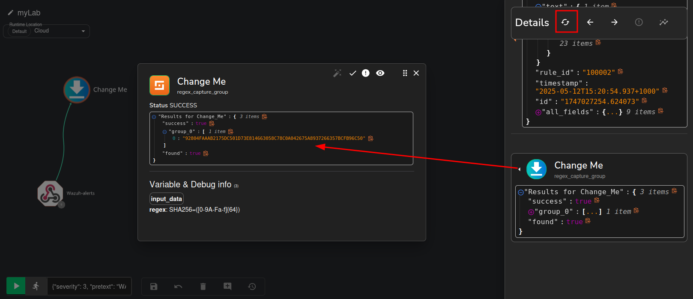Run the workflow with play button
Viewport: 693px width, 299px height.
coord(16,286)
